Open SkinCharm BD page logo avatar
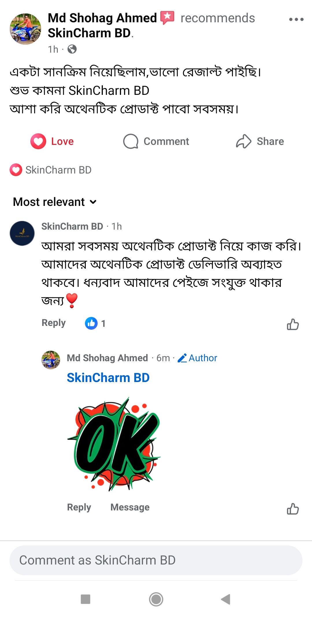Image resolution: width=312 pixels, height=618 pixels. pyautogui.click(x=22, y=233)
